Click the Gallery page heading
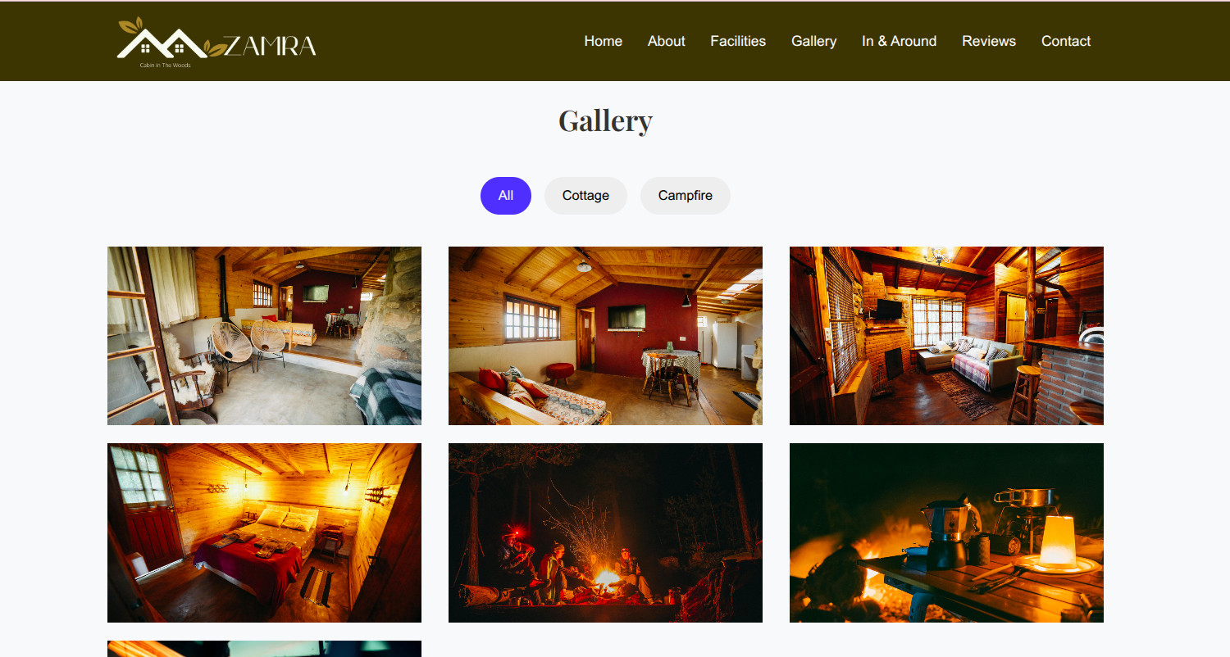 [605, 120]
